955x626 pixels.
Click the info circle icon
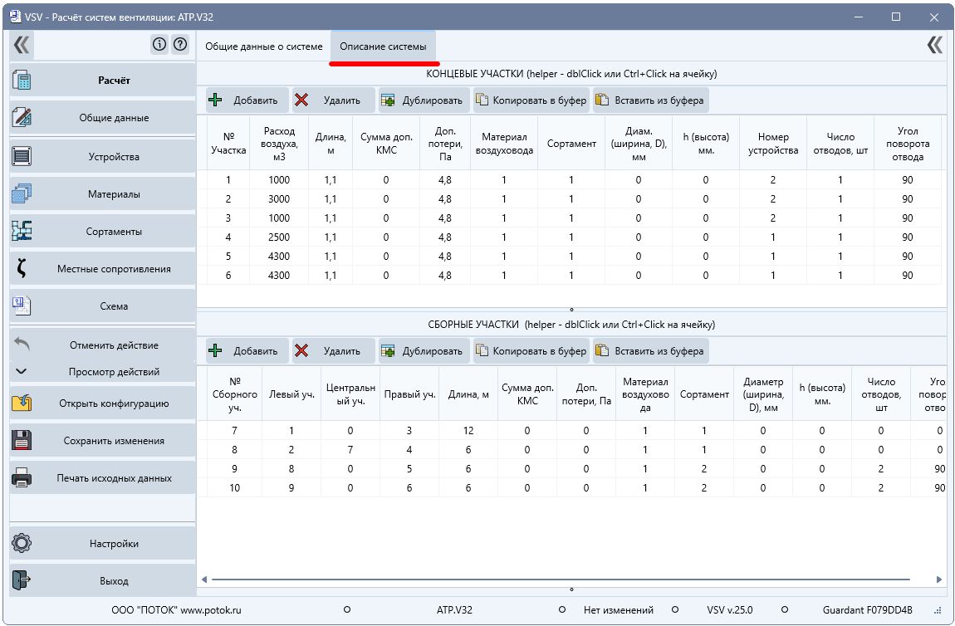point(159,45)
